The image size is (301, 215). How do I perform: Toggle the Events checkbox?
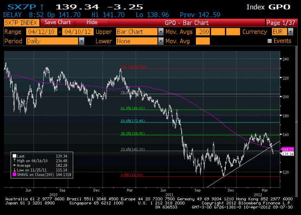[270, 41]
